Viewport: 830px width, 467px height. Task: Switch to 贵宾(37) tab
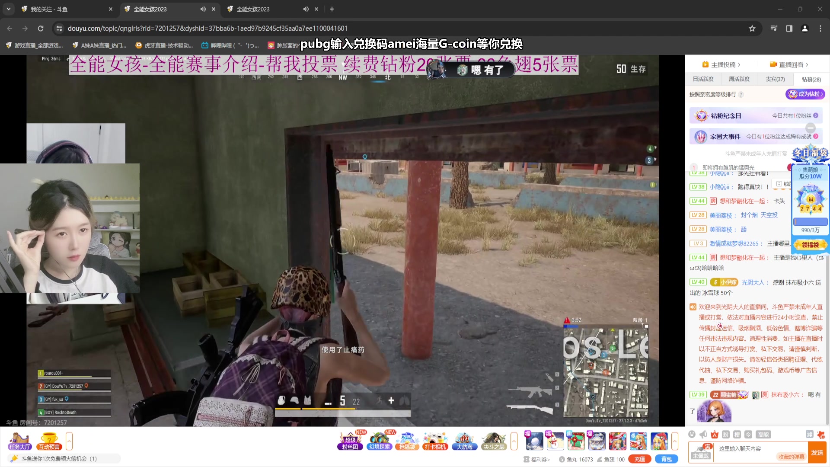point(776,79)
